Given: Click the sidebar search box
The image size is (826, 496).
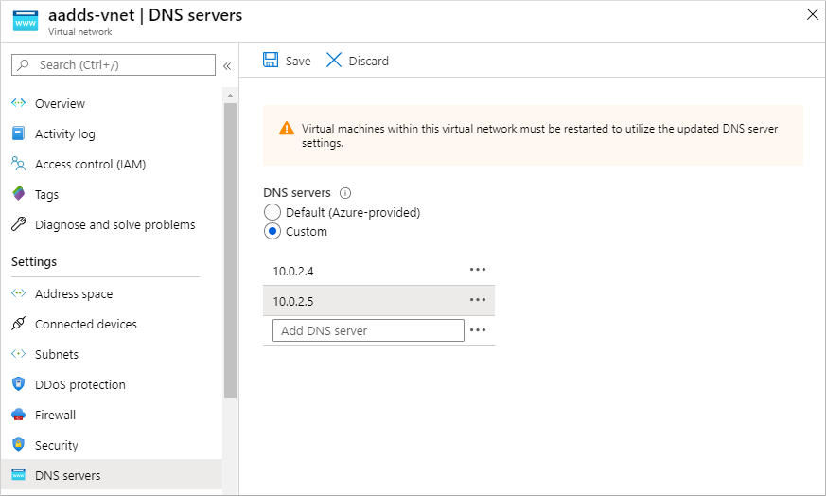Looking at the screenshot, I should click(x=114, y=65).
